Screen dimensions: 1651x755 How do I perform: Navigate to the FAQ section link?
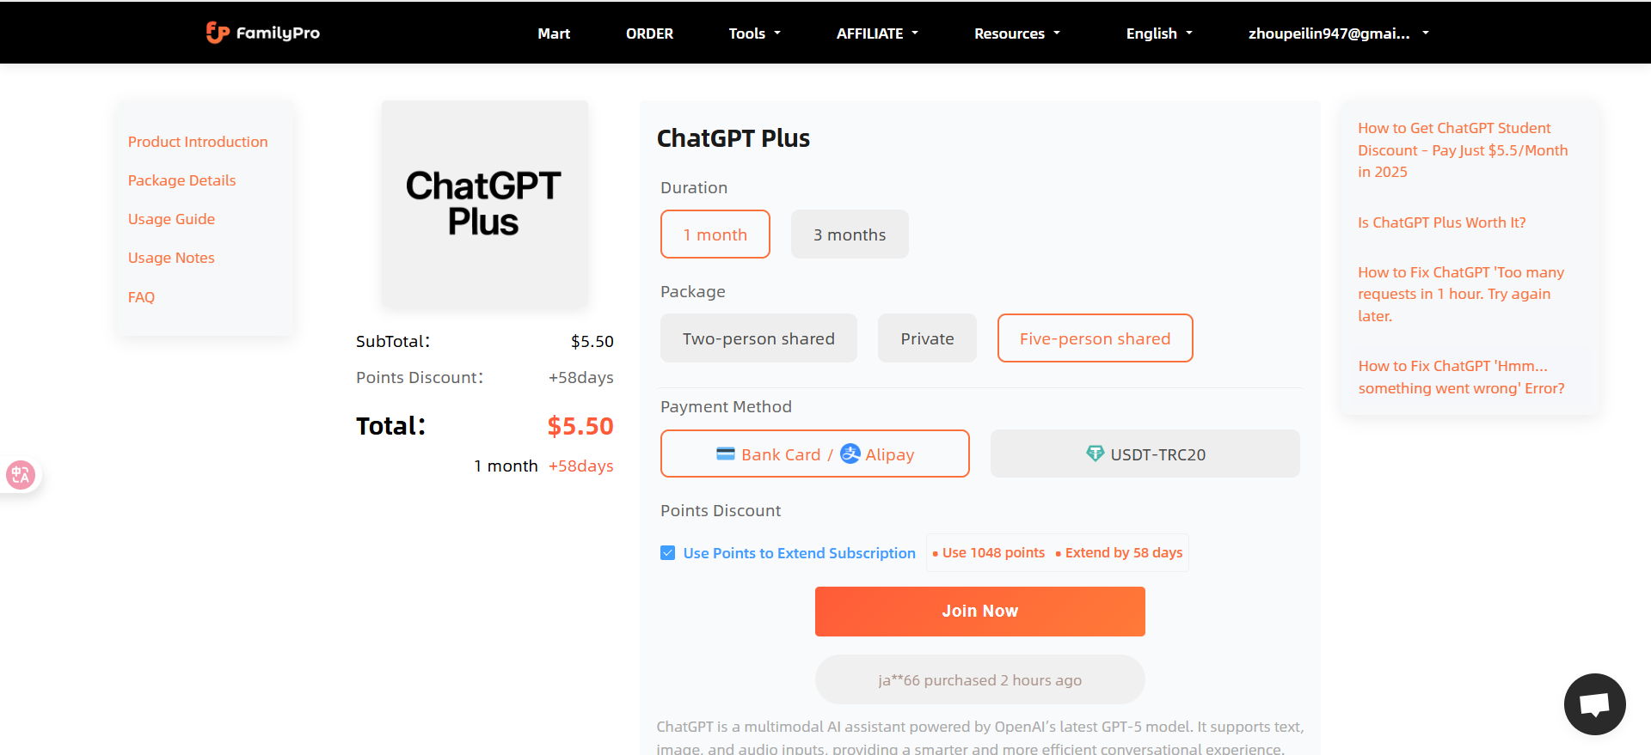[141, 296]
